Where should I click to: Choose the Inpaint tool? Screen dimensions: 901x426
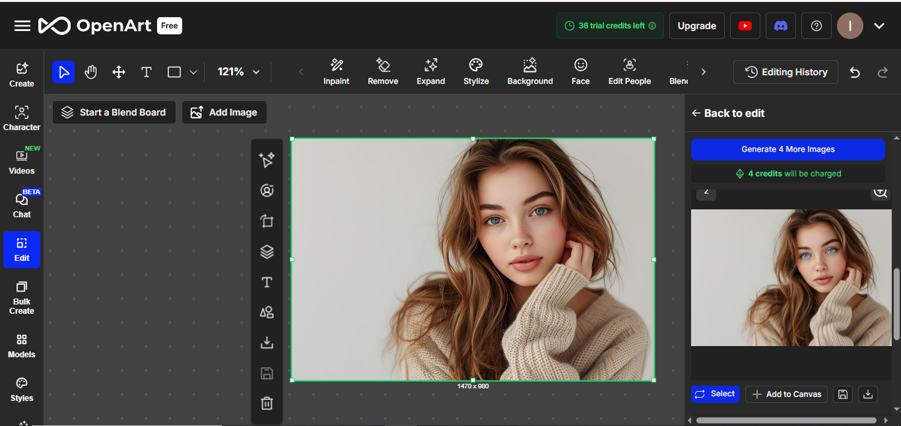(x=337, y=71)
